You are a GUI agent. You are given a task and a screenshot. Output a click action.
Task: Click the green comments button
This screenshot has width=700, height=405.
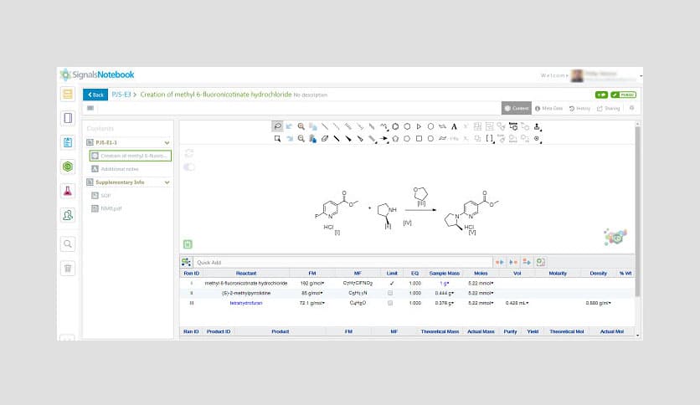tap(601, 95)
